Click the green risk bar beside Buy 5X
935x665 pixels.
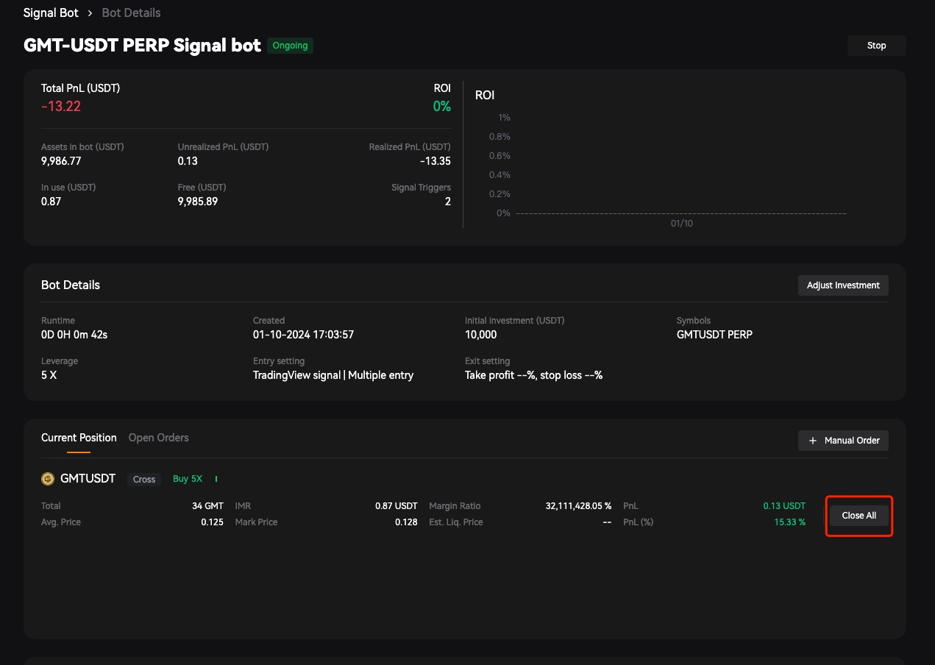coord(216,479)
